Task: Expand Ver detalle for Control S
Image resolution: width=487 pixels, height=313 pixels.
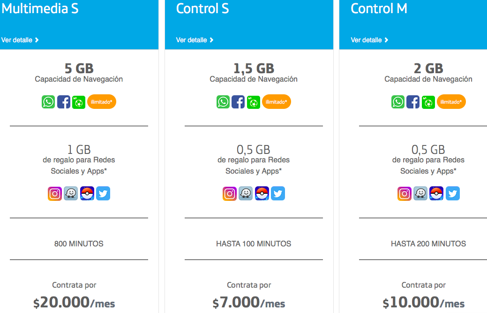Action: 195,40
